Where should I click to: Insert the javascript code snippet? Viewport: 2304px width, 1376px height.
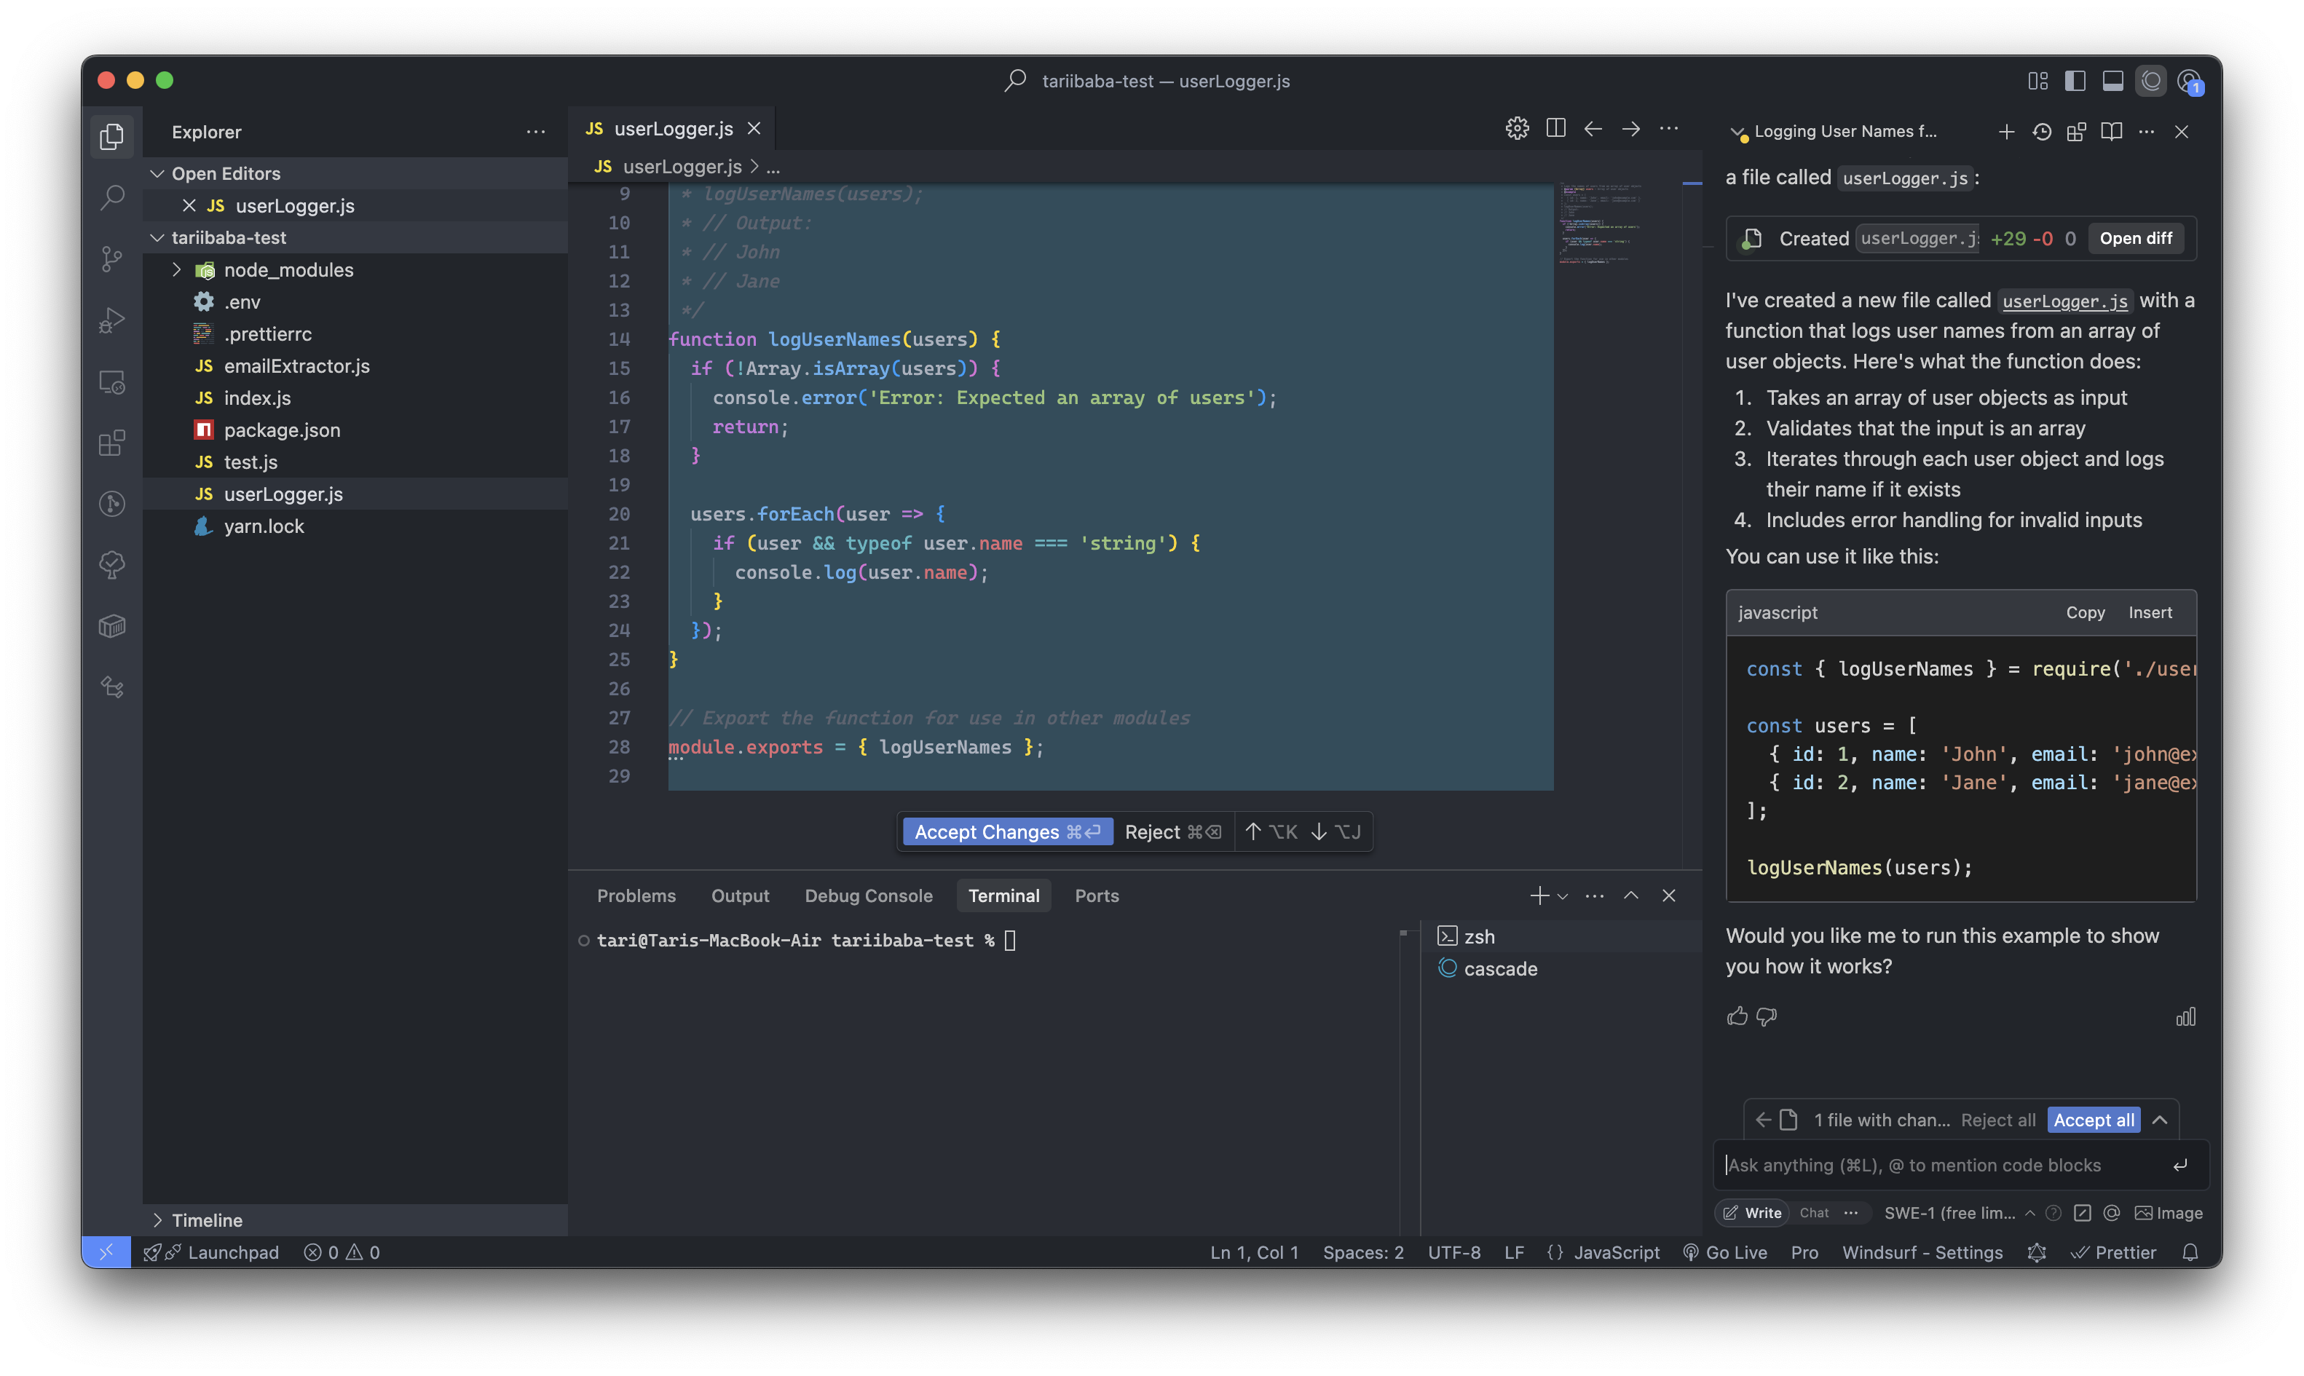2150,613
